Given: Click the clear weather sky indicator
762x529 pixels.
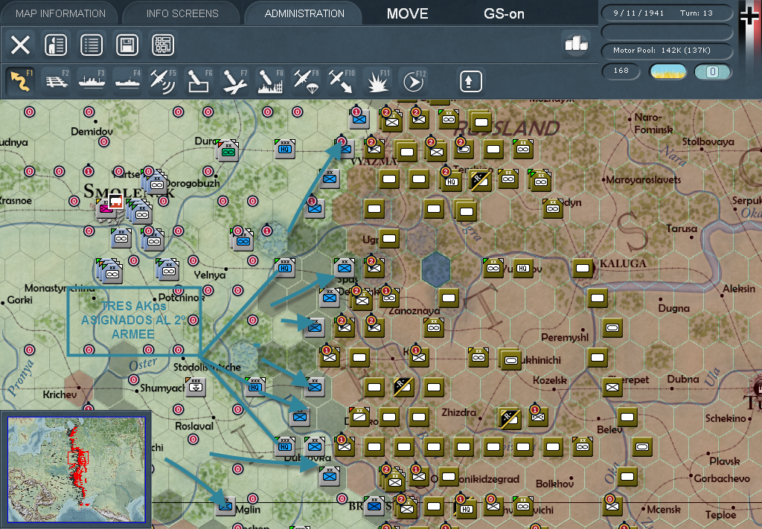Looking at the screenshot, I should 668,72.
